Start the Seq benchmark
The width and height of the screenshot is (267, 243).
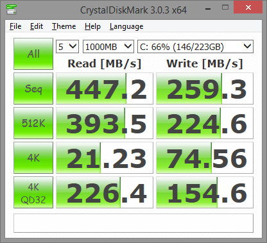coord(33,88)
